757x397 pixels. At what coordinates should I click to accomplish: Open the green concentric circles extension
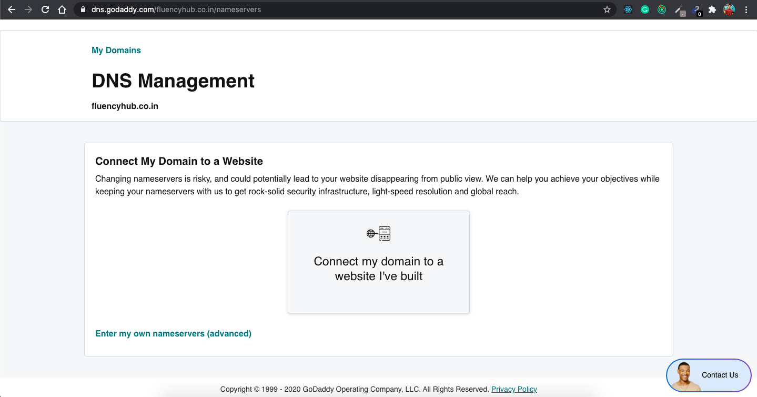(662, 9)
